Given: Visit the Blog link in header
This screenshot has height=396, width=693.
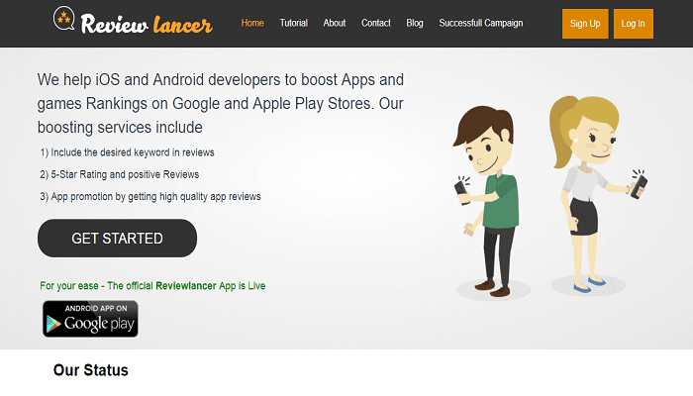Looking at the screenshot, I should click(415, 23).
